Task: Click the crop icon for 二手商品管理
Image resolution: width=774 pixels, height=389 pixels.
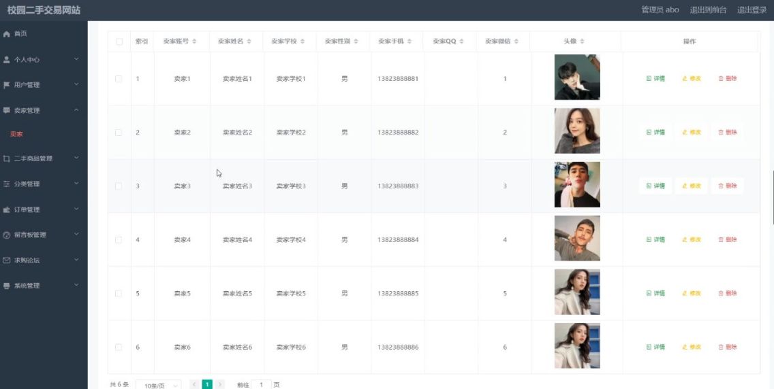Action: [x=6, y=158]
